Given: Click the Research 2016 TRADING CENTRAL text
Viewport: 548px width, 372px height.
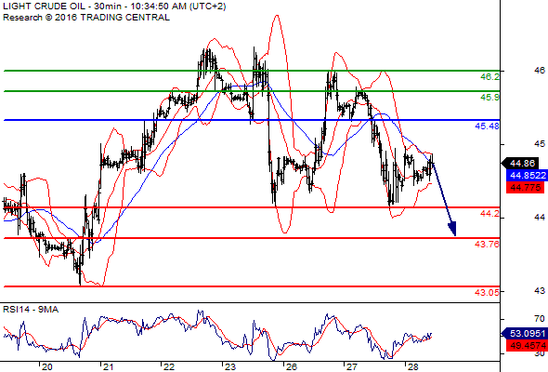Looking at the screenshot, I should pos(86,18).
